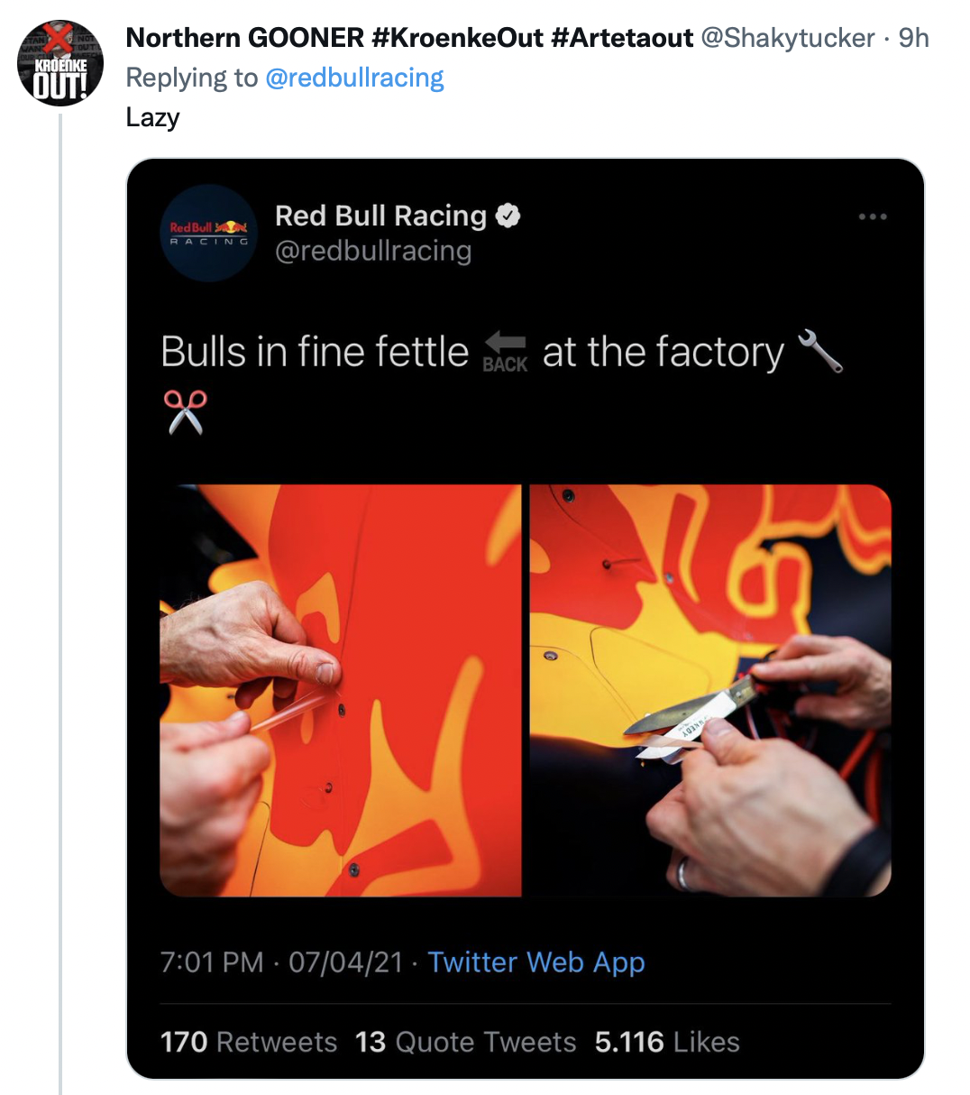The width and height of the screenshot is (970, 1095).
Task: View the 170 Retweets list
Action: (x=249, y=1042)
